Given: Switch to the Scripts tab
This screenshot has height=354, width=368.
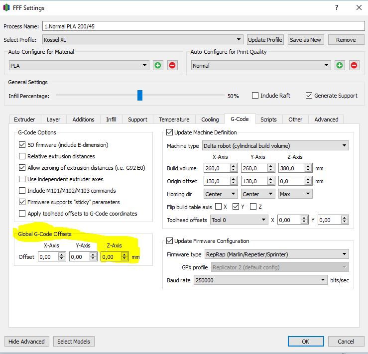Looking at the screenshot, I should point(268,119).
